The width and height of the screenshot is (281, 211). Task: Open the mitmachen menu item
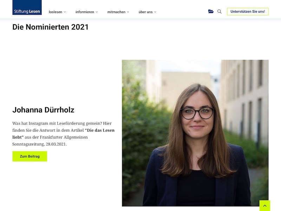pyautogui.click(x=116, y=12)
